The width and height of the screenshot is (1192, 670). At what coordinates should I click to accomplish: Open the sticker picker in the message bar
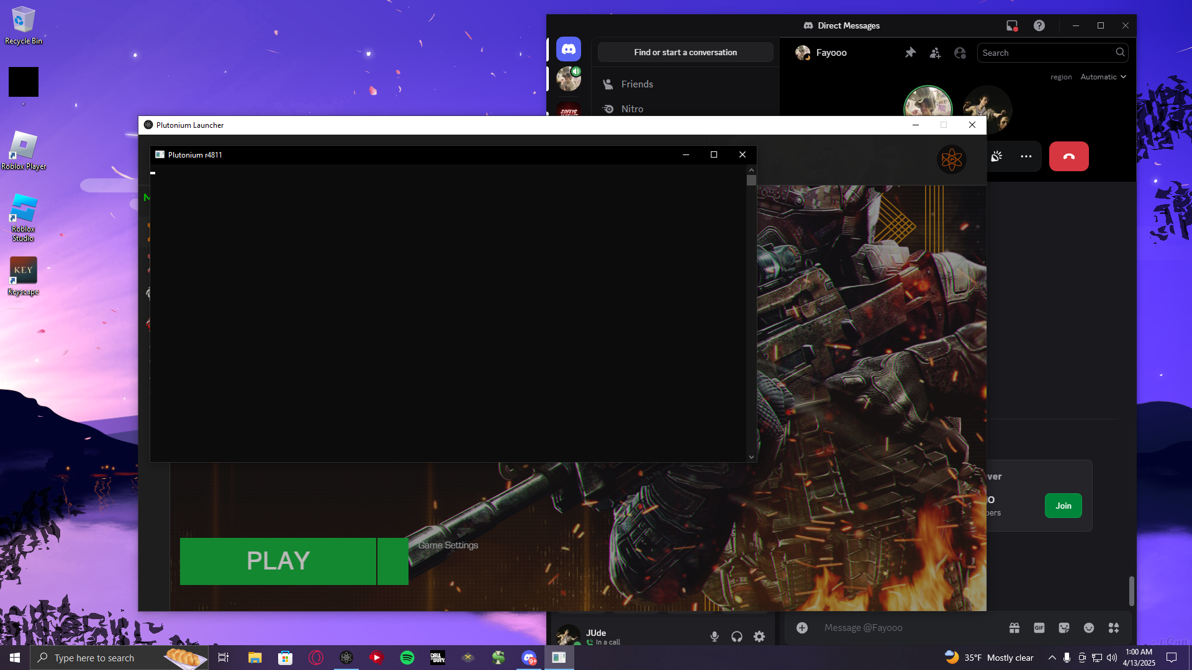(1064, 628)
